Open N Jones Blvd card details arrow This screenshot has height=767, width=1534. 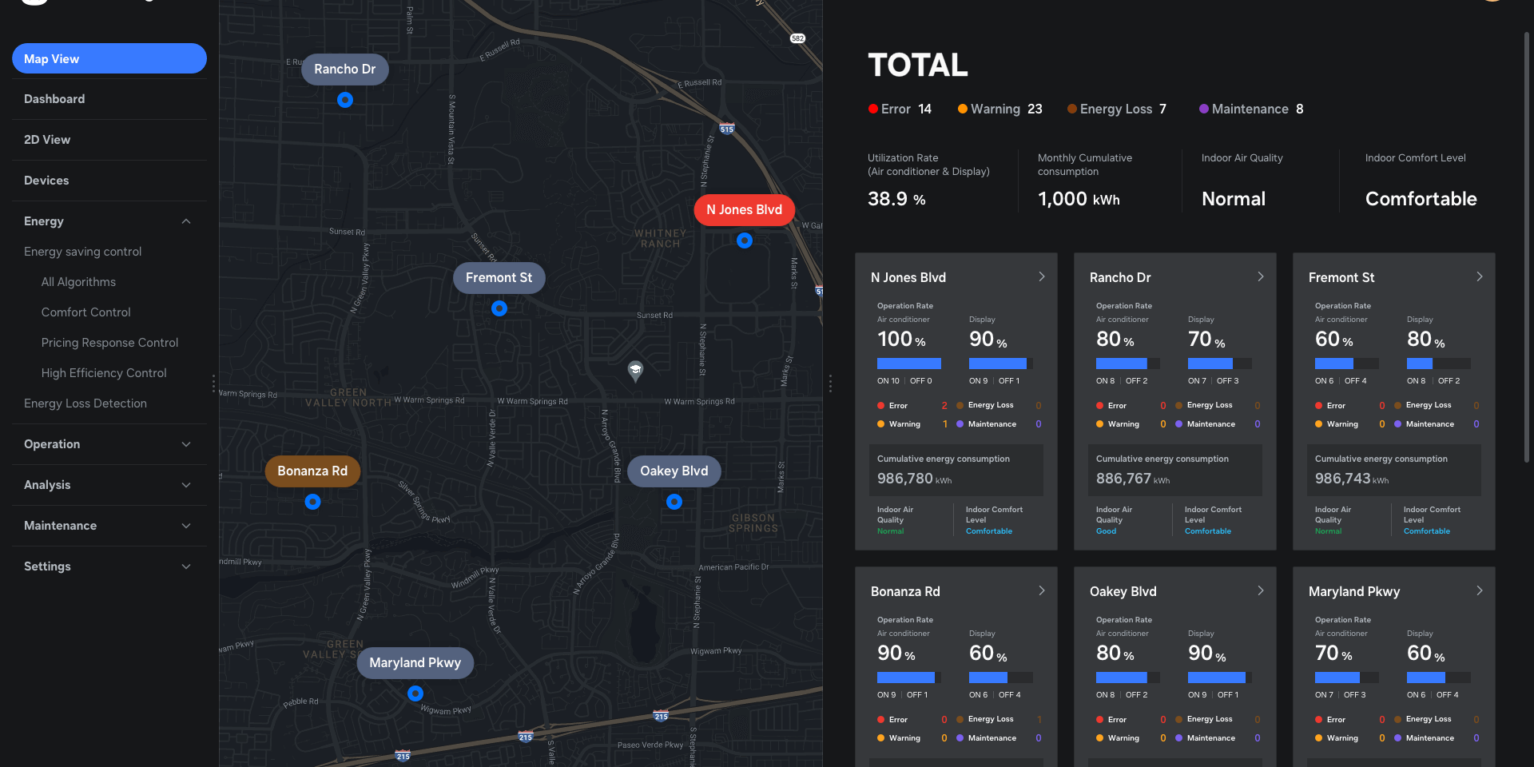[1042, 276]
